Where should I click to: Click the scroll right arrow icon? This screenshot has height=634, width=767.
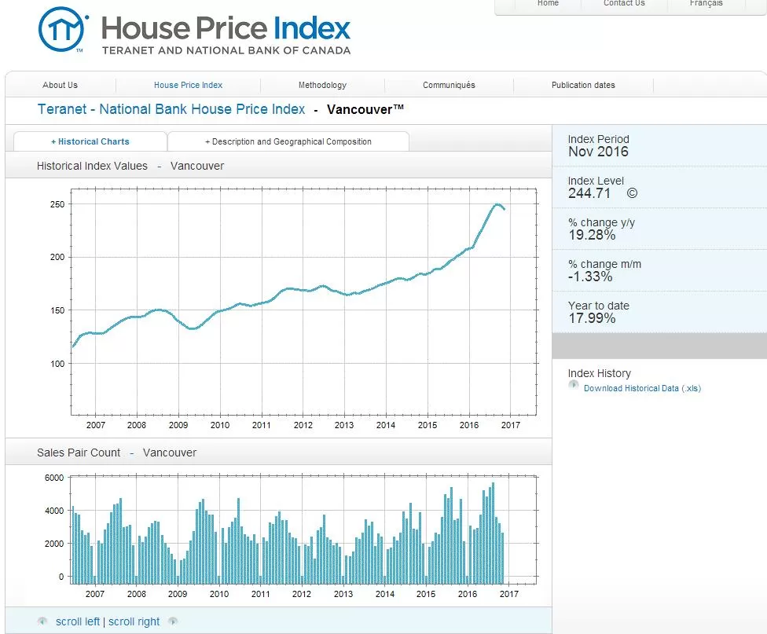coord(172,621)
